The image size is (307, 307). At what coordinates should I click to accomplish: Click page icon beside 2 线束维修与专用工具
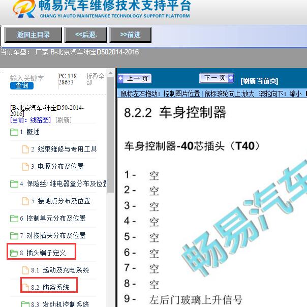25,149
